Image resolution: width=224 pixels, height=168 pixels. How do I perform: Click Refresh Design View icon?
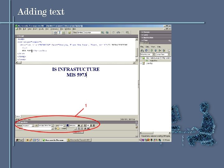tap(114, 33)
